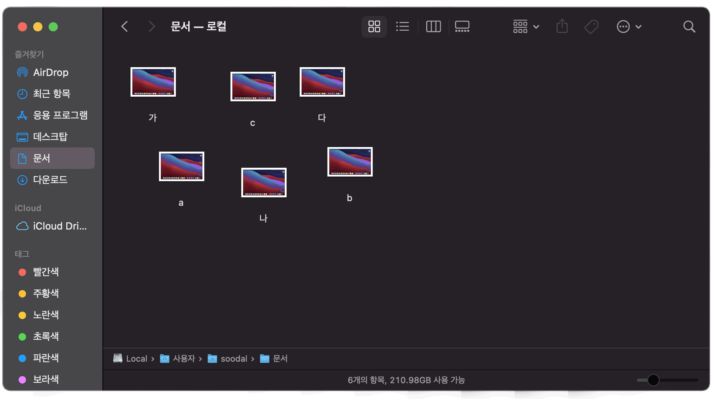The width and height of the screenshot is (713, 399).
Task: Minimize the window with yellow button
Action: (38, 27)
